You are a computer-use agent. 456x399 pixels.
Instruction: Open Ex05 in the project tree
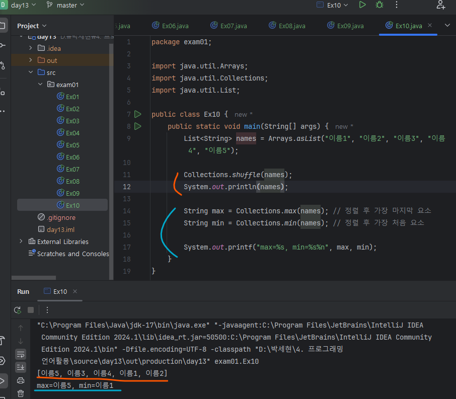click(x=72, y=145)
